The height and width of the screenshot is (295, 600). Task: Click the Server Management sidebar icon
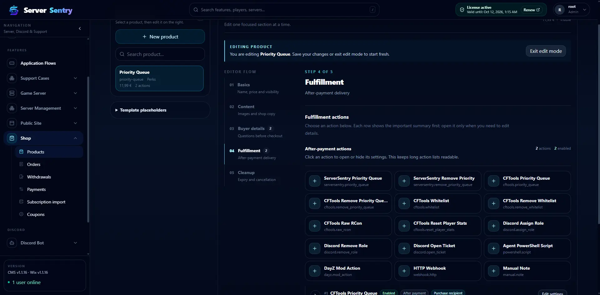tap(12, 108)
